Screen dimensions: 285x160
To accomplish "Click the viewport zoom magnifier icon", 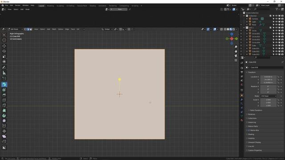I will click(236, 47).
